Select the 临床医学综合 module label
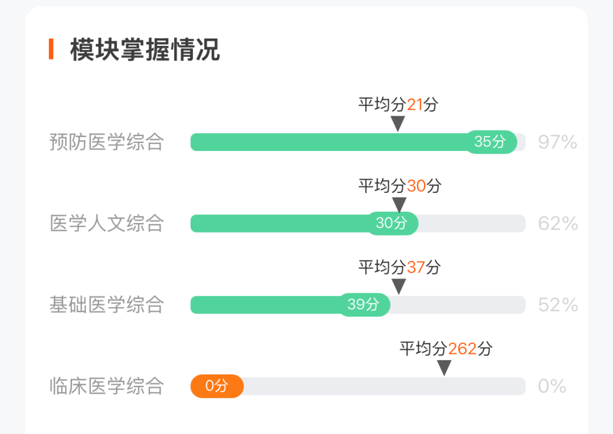 (x=106, y=386)
